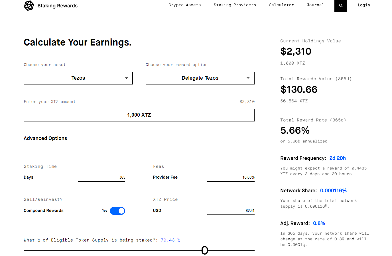This screenshot has width=392, height=256.
Task: Click the Calculate Your Earnings heading
Action: coord(78,42)
